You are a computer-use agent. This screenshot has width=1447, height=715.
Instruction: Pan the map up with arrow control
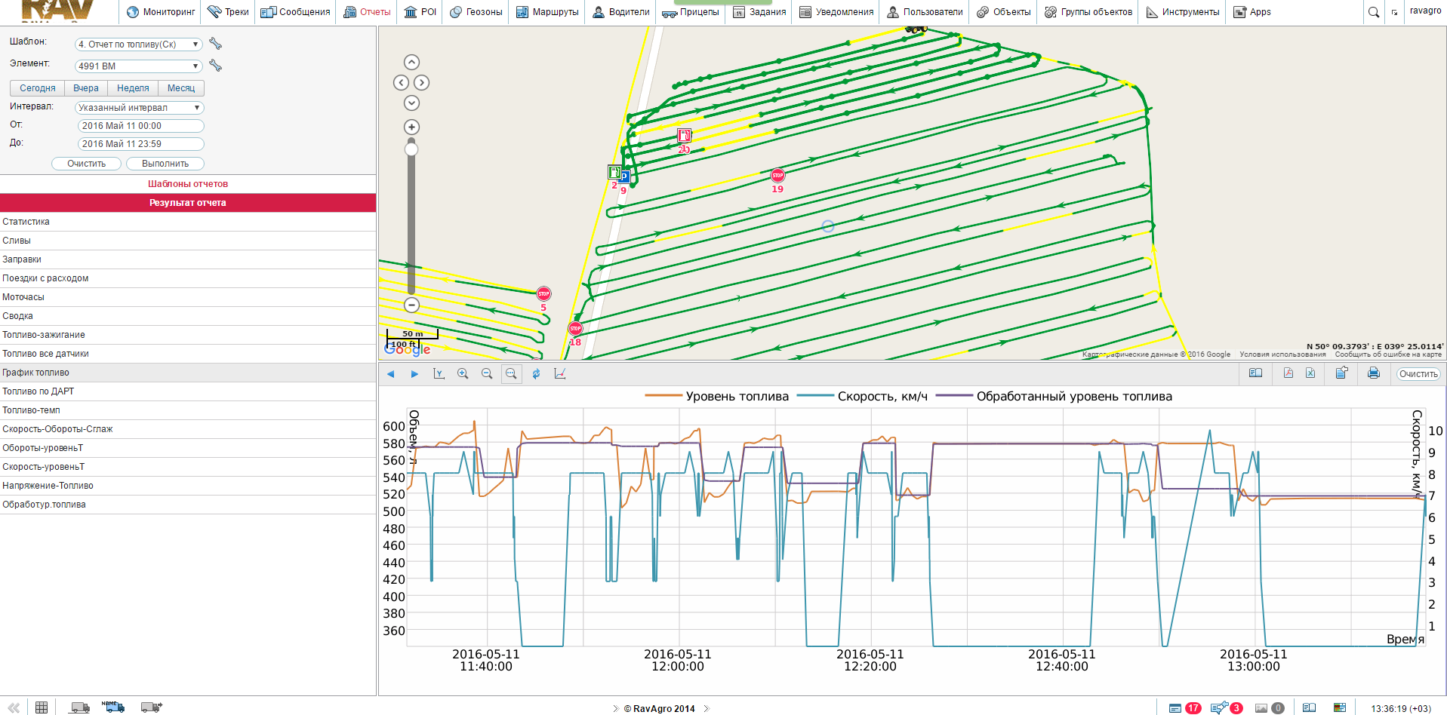pyautogui.click(x=411, y=62)
